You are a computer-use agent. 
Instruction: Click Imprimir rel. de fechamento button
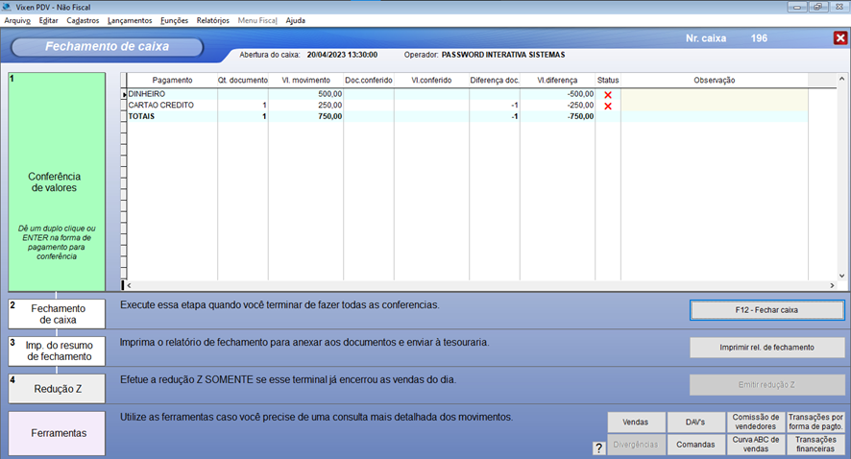(766, 348)
